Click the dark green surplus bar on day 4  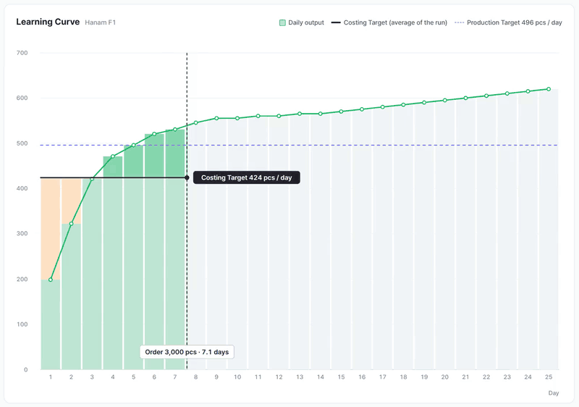pos(113,167)
